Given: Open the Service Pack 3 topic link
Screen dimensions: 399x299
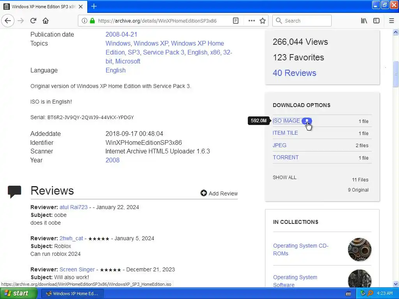Looking at the screenshot, I should pyautogui.click(x=163, y=53).
